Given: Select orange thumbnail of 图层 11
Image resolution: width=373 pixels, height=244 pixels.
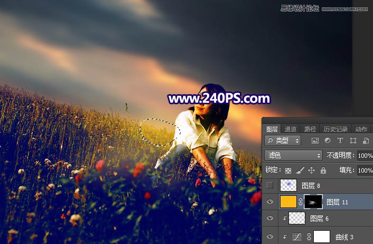Looking at the screenshot, I should [288, 202].
